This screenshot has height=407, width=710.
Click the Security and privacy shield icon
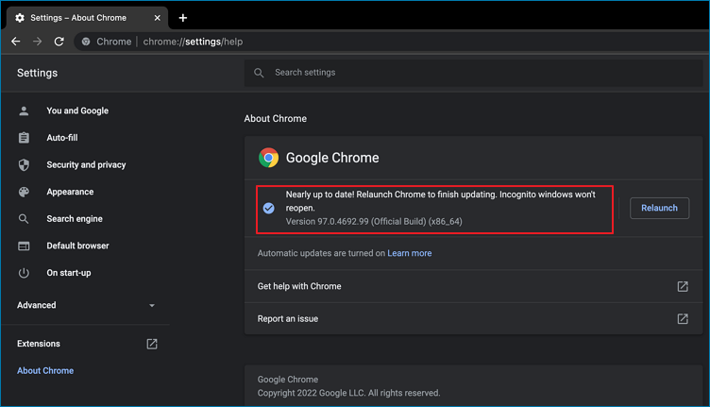click(x=25, y=165)
